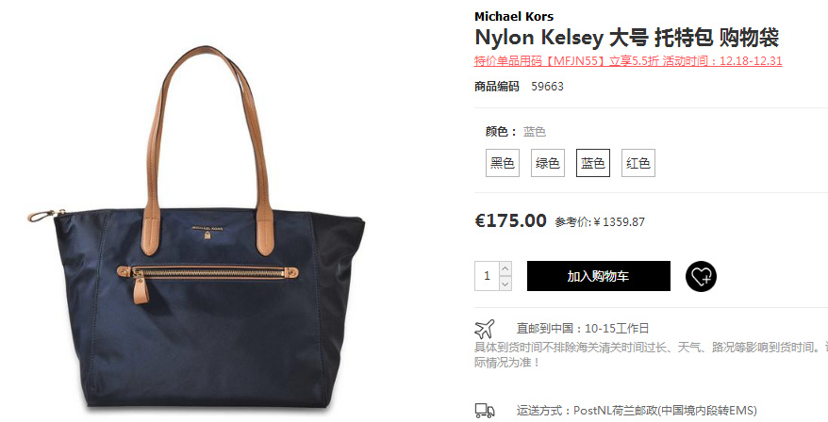Click the product code 59663

pyautogui.click(x=547, y=87)
